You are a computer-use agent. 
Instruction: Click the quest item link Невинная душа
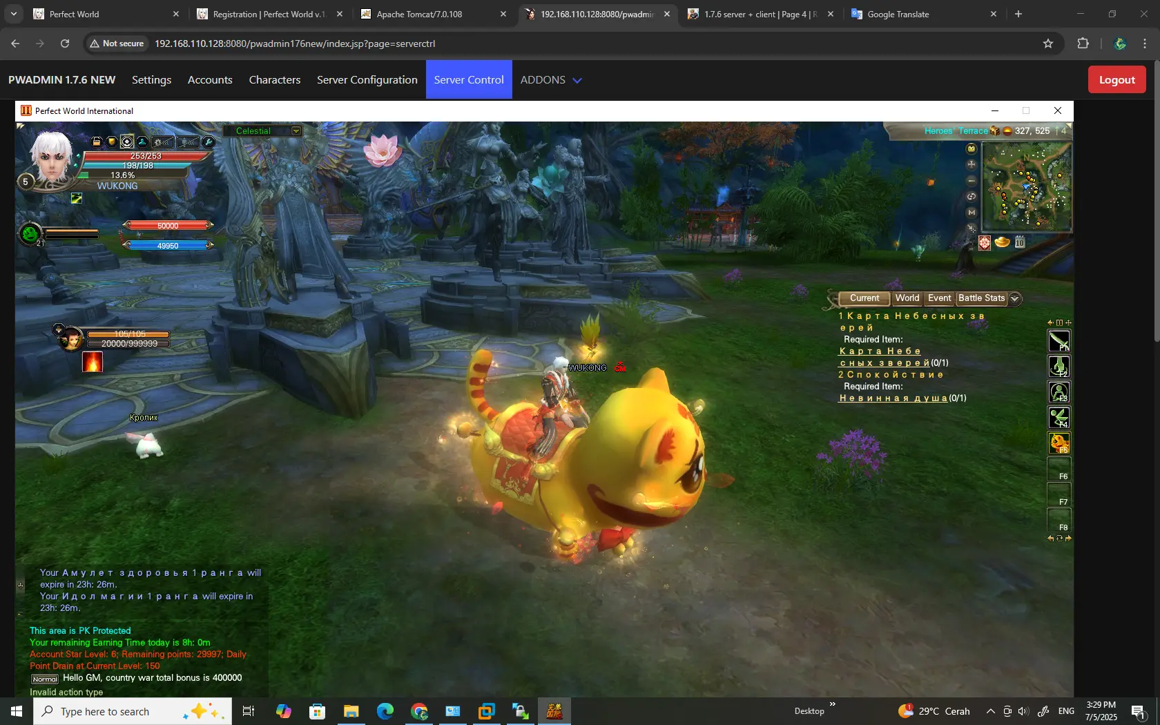tap(893, 398)
